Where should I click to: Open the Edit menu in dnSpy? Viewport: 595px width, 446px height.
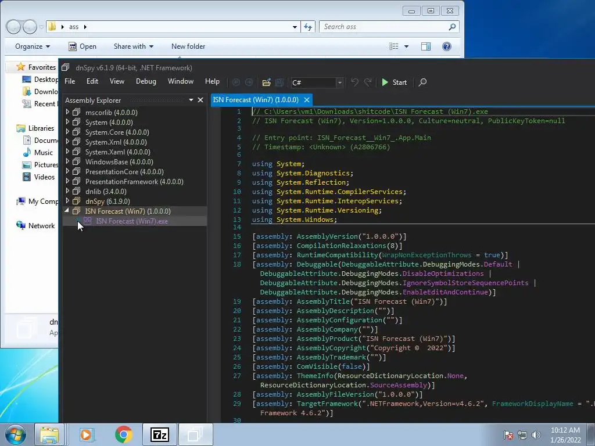(92, 81)
